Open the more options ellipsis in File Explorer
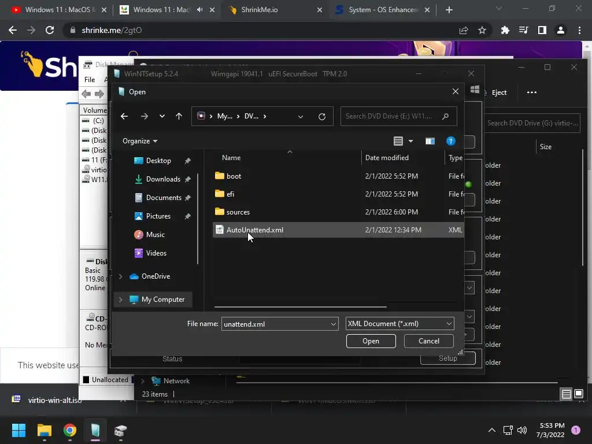Image resolution: width=592 pixels, height=444 pixels. (x=532, y=92)
